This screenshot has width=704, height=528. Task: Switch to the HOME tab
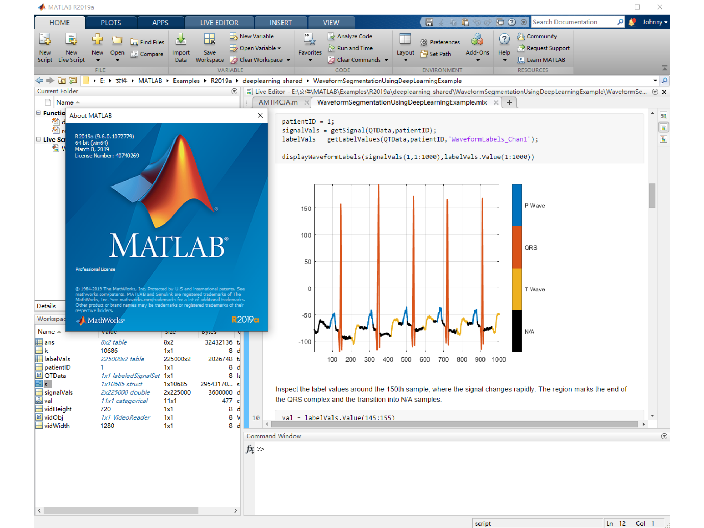point(59,23)
